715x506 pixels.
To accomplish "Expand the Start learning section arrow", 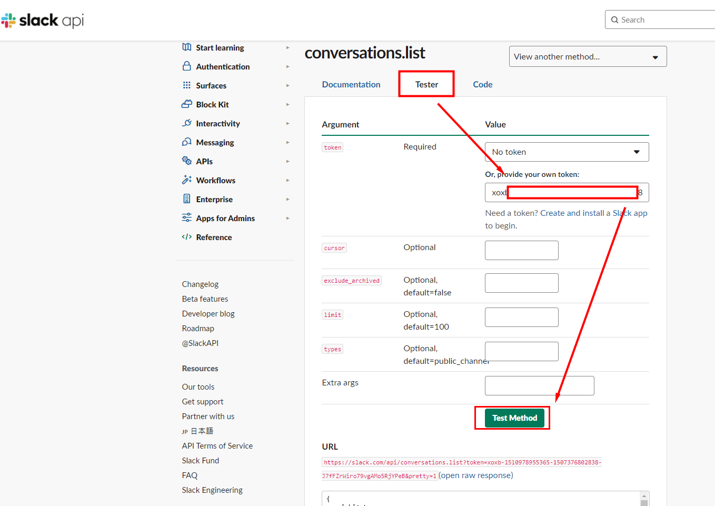I will (287, 48).
